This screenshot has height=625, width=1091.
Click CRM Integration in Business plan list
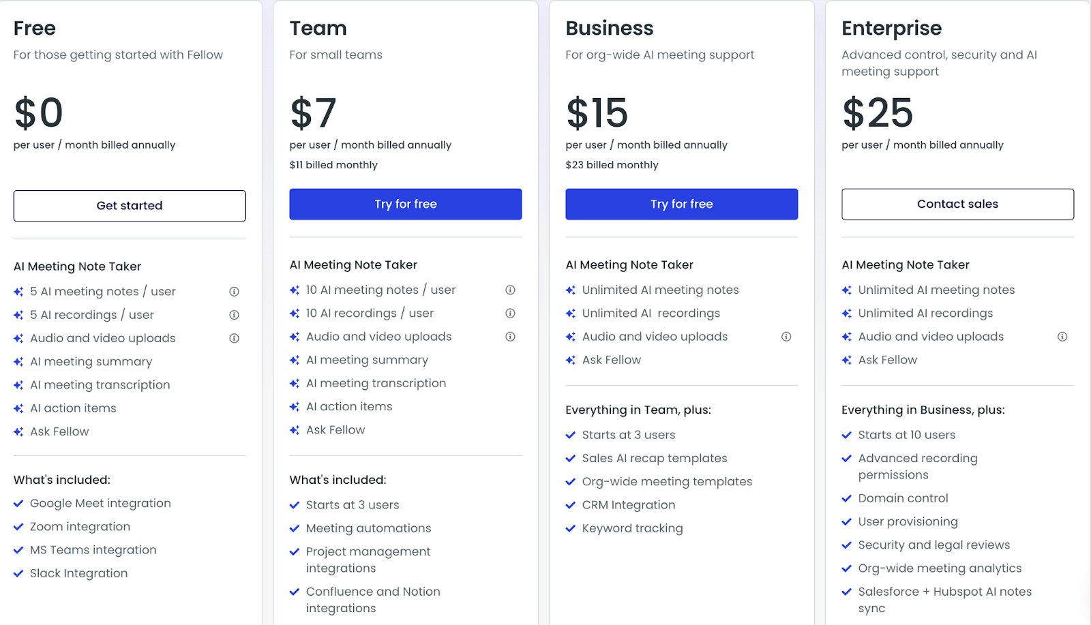tap(629, 505)
